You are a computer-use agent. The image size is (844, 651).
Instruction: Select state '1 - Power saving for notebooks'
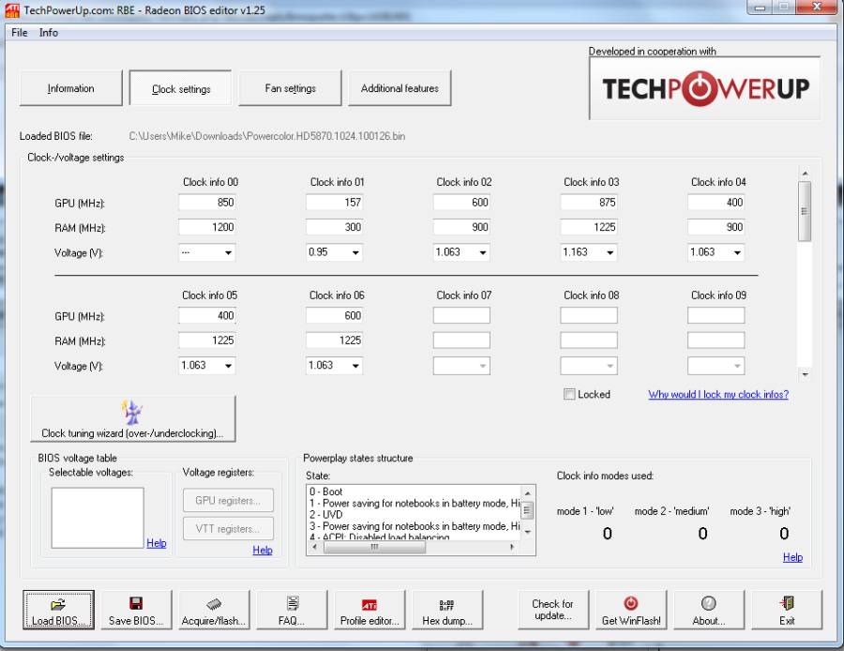pos(414,504)
